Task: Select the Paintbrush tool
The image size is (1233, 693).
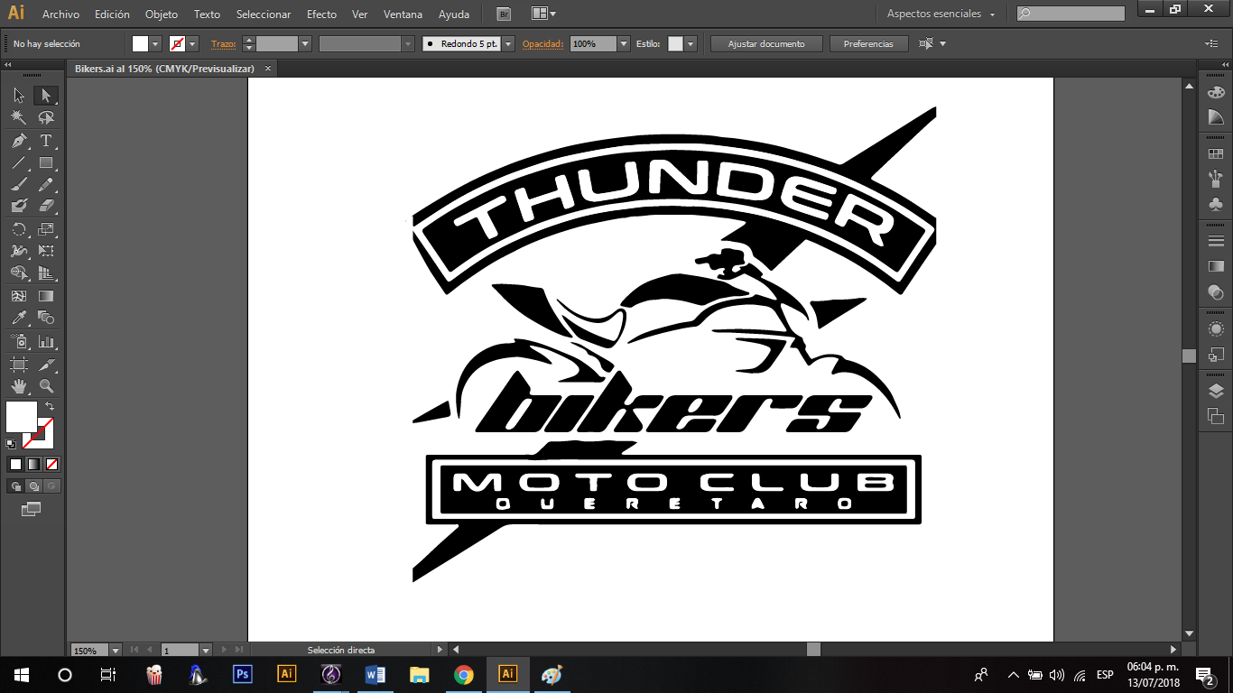Action: click(x=19, y=185)
